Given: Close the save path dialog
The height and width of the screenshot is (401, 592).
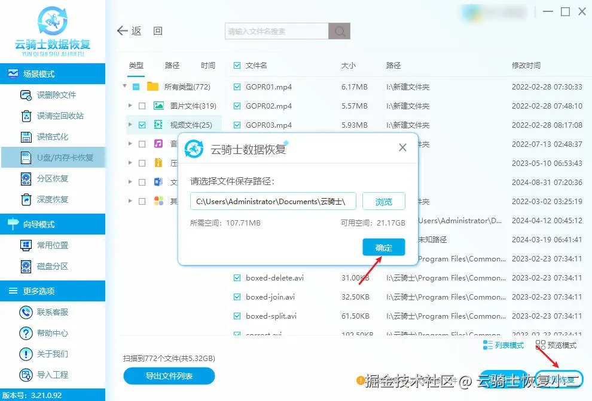Looking at the screenshot, I should coord(402,148).
